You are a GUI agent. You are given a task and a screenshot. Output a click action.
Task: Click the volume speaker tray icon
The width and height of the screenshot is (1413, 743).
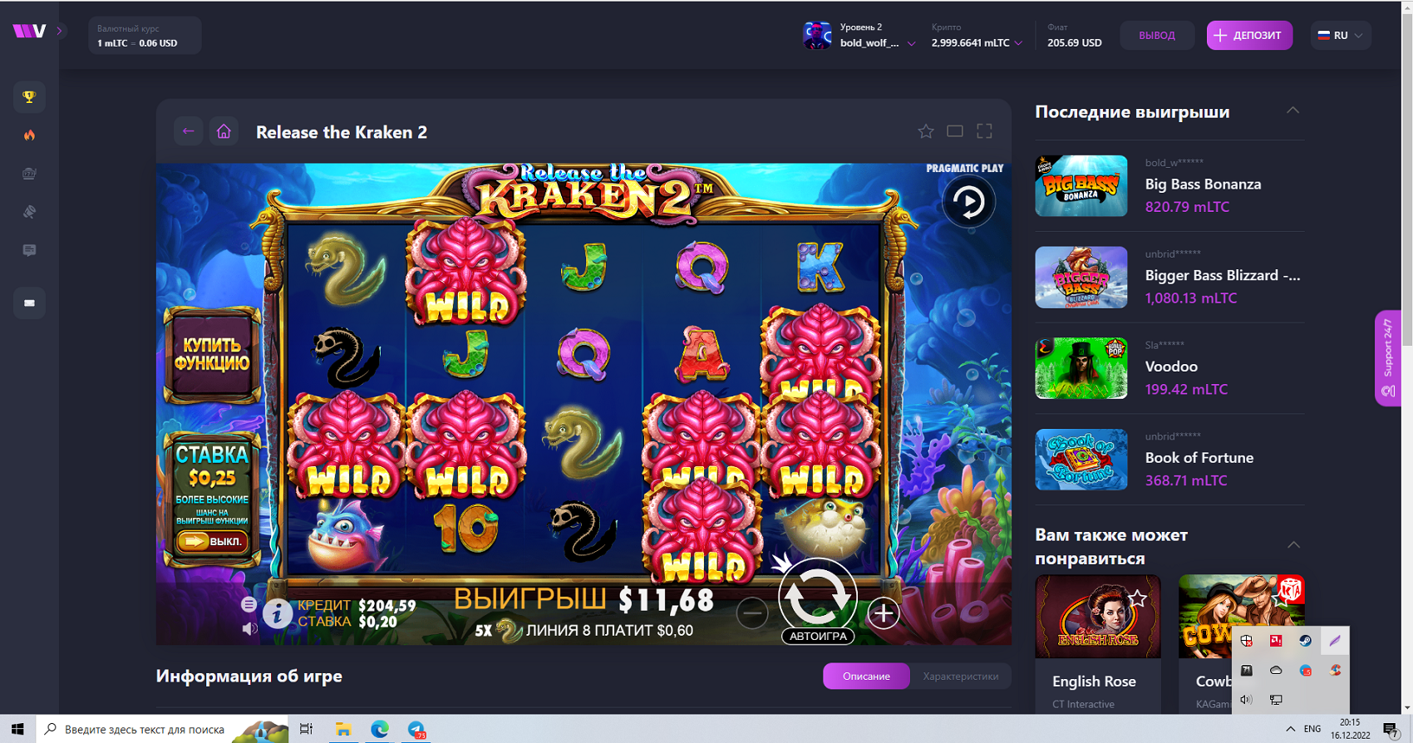click(1247, 700)
